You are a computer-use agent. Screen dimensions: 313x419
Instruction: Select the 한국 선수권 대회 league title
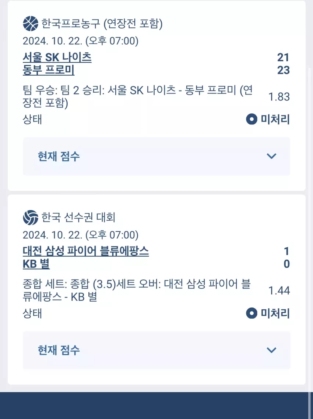pyautogui.click(x=78, y=217)
